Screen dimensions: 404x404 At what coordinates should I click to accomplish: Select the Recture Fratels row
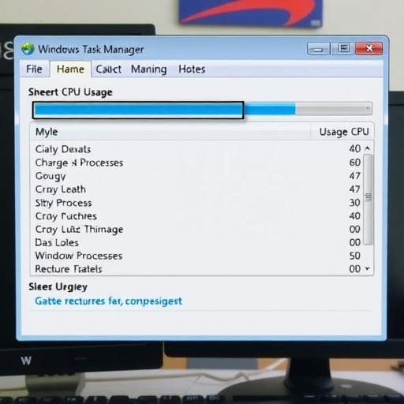click(x=197, y=269)
